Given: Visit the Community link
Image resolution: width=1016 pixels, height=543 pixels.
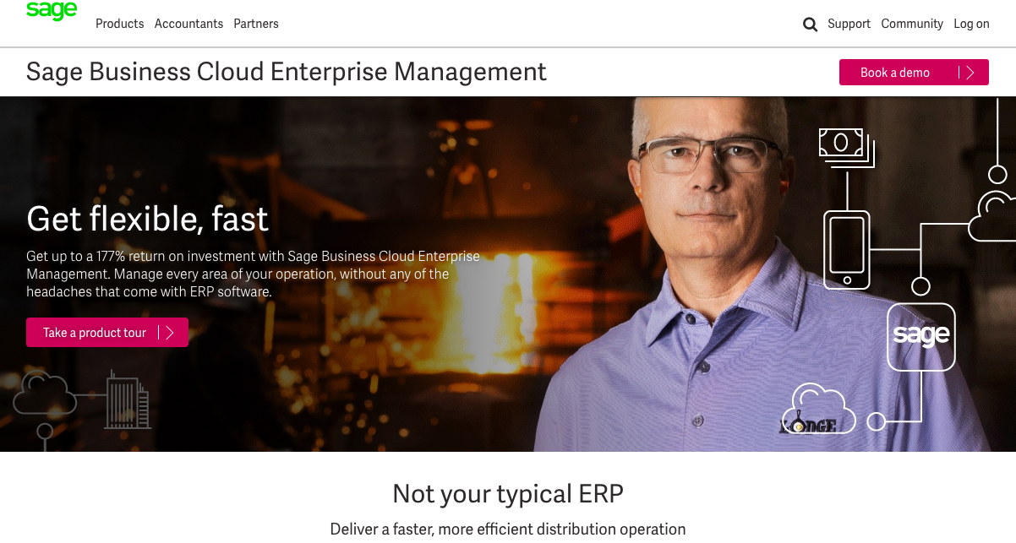Looking at the screenshot, I should click(912, 24).
